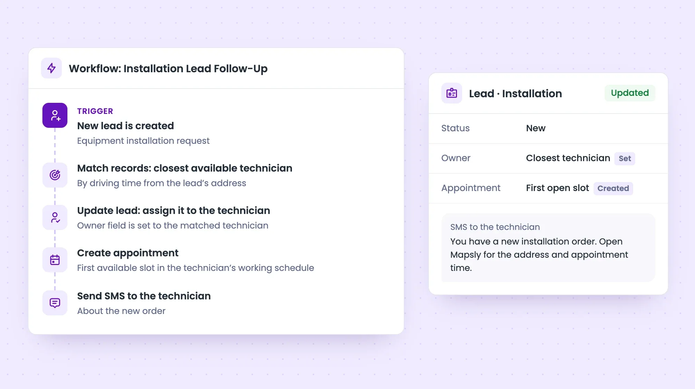
Task: Click the Set tag beside Closest technician
Action: (x=625, y=158)
